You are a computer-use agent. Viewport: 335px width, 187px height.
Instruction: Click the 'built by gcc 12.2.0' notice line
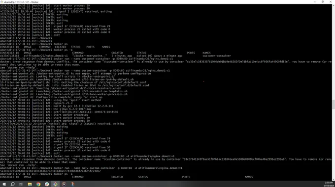(x=57, y=106)
